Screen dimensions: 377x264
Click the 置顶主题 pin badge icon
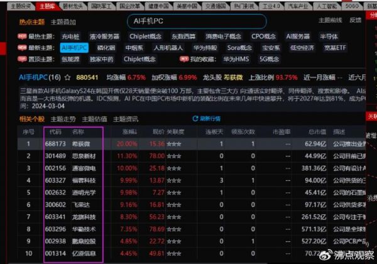23,58
